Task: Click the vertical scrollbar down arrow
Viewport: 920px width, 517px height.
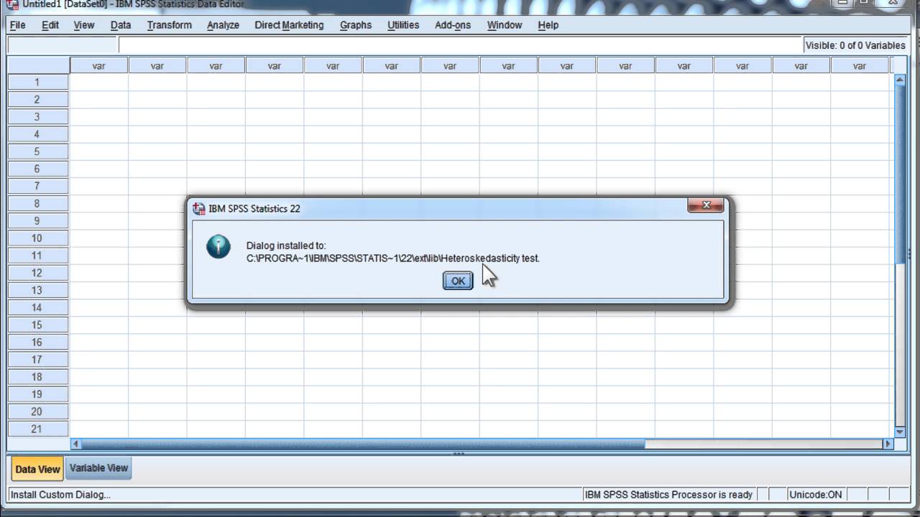Action: click(x=899, y=432)
